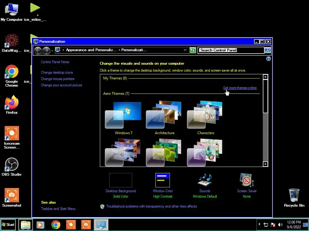Viewport: 309px width, 231px height.
Task: Click the Start button
Action: [x=8, y=225]
